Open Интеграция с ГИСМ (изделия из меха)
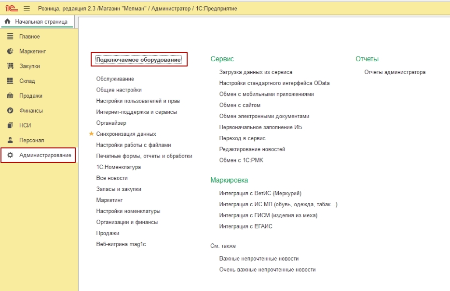450x291 pixels. click(x=268, y=215)
